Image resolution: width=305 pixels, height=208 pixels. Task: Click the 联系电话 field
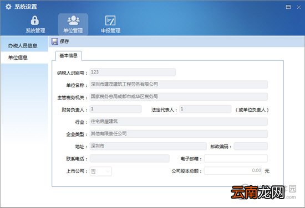click(130, 159)
